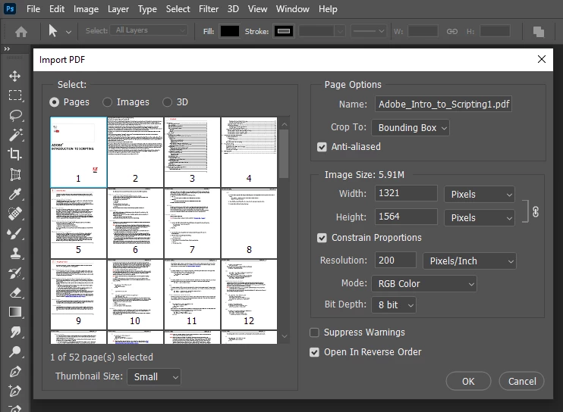Select the Eyedropper tool
Screen dimensions: 563x412
(15, 194)
